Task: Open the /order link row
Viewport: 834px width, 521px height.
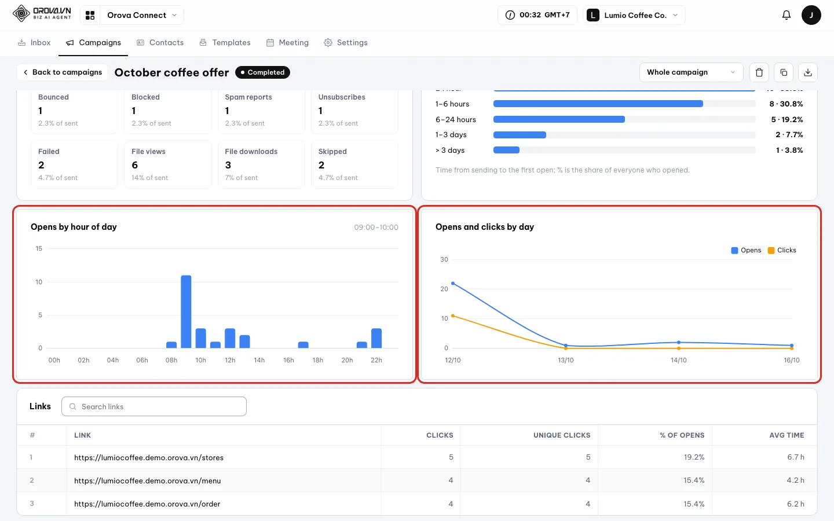Action: pyautogui.click(x=417, y=504)
